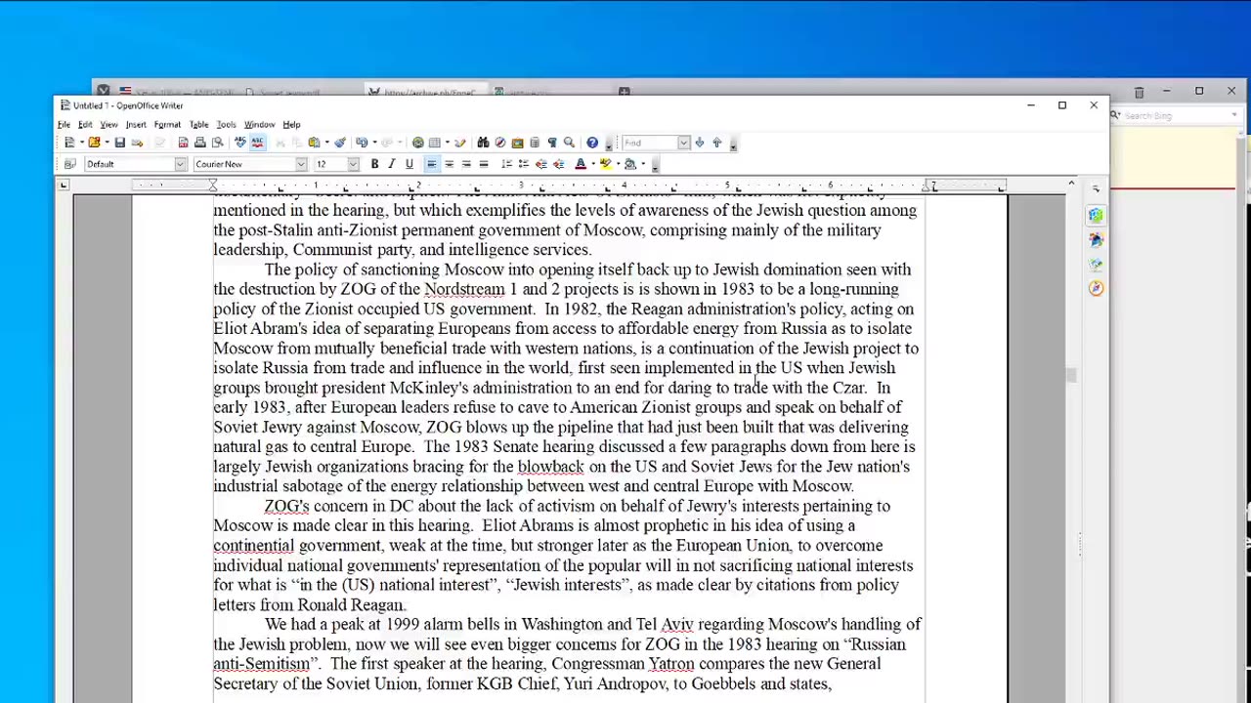
Task: Toggle Bold formatting
Action: pyautogui.click(x=374, y=164)
